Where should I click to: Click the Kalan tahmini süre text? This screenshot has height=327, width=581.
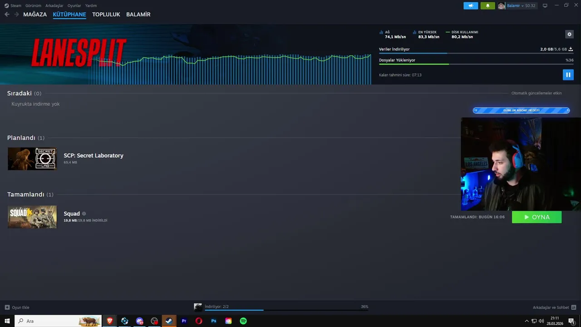(x=400, y=75)
